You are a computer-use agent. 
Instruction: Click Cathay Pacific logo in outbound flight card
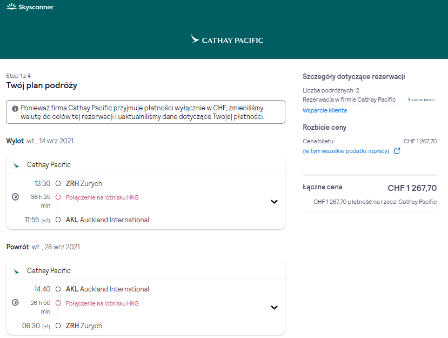point(17,165)
